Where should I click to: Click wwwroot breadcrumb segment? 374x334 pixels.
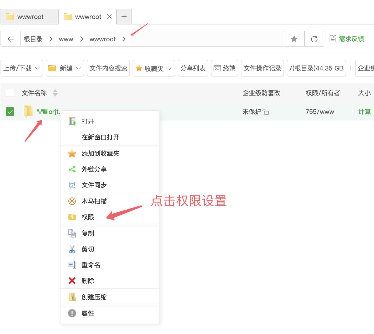tap(103, 39)
